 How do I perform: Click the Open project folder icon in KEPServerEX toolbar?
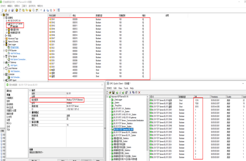click(6, 10)
